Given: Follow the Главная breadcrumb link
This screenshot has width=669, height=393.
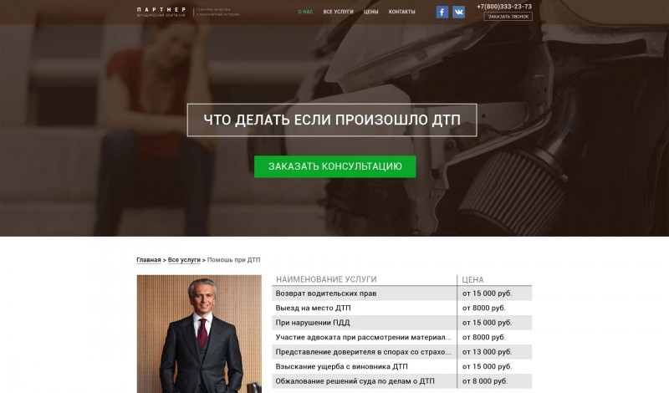Looking at the screenshot, I should click(x=149, y=260).
